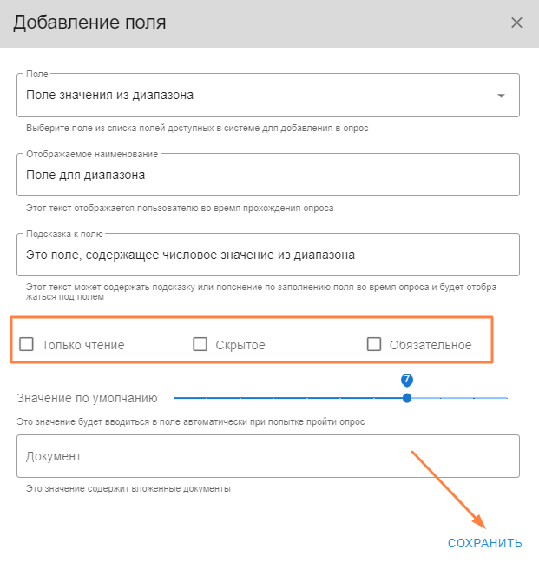539x563 pixels.
Task: Grab the default value slider thumb
Action: click(x=407, y=398)
